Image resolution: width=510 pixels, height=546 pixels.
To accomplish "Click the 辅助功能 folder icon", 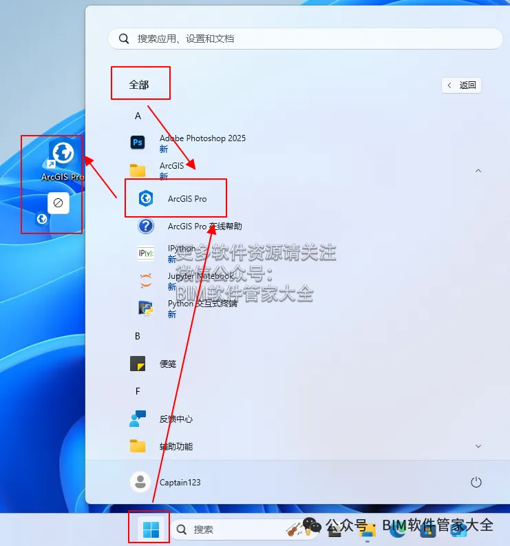I will (138, 446).
